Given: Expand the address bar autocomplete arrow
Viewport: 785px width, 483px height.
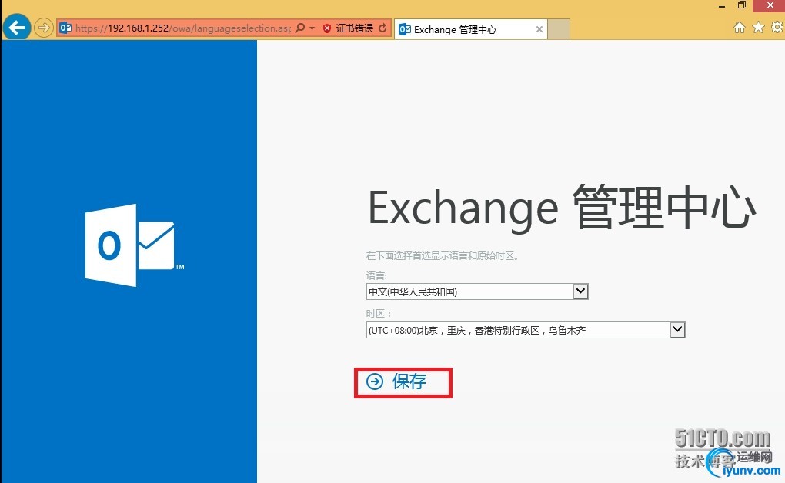Looking at the screenshot, I should click(x=312, y=28).
